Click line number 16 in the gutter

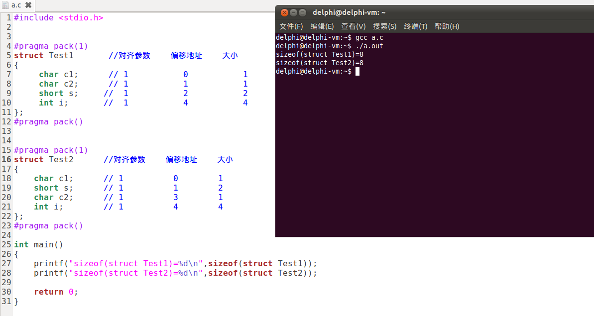click(6, 160)
